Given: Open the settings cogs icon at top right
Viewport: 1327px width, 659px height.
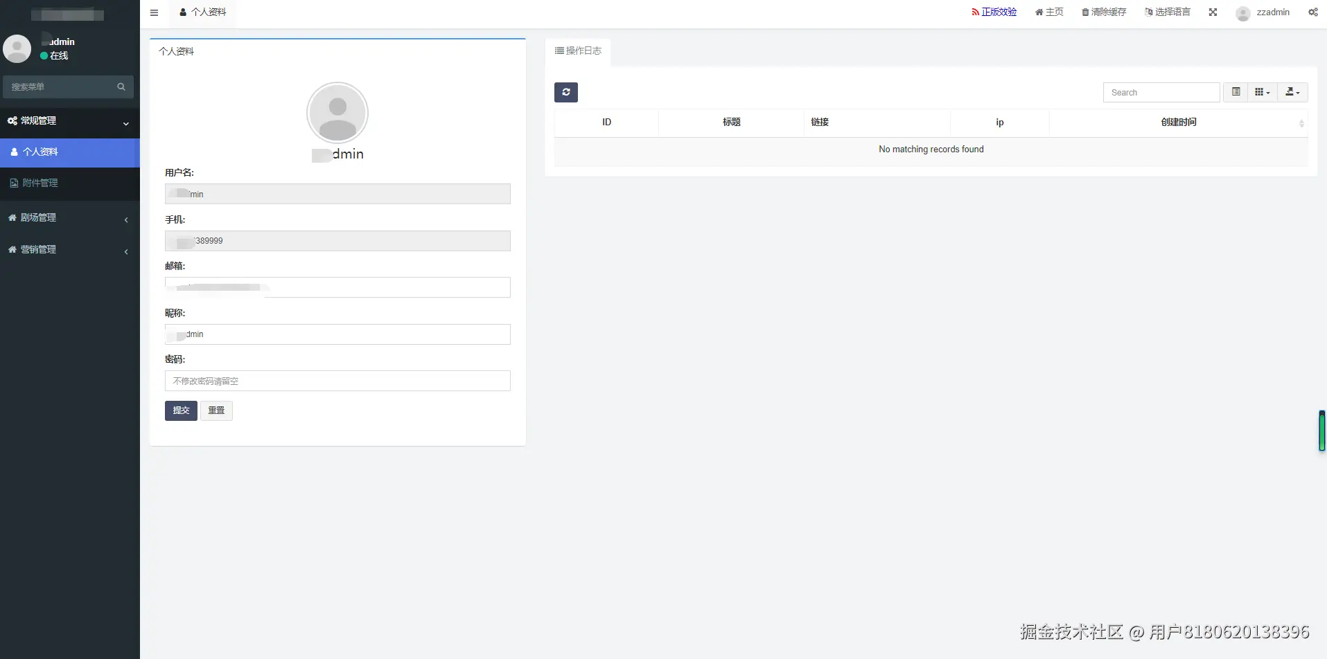Looking at the screenshot, I should (x=1312, y=12).
